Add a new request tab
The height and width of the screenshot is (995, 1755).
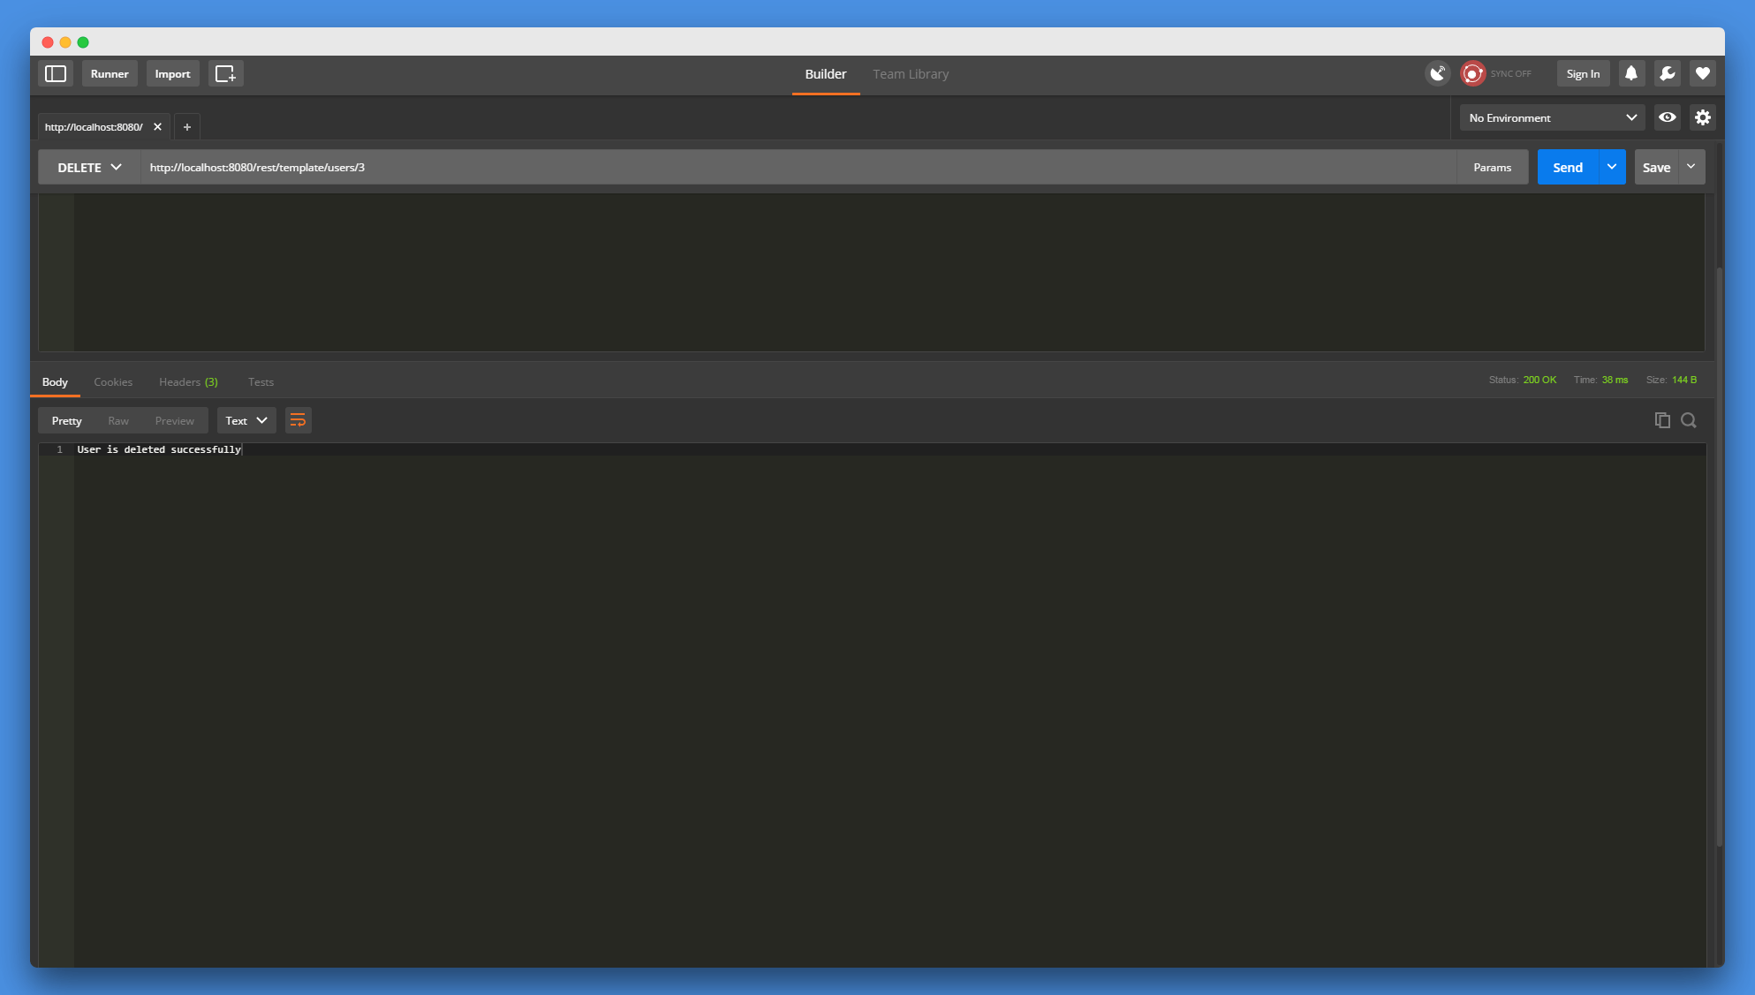coord(187,127)
